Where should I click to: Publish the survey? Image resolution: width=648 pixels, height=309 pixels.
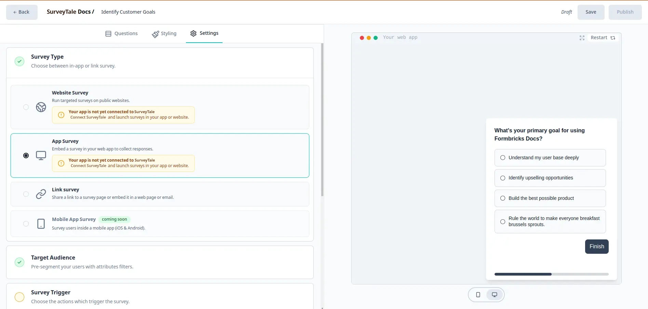[625, 12]
